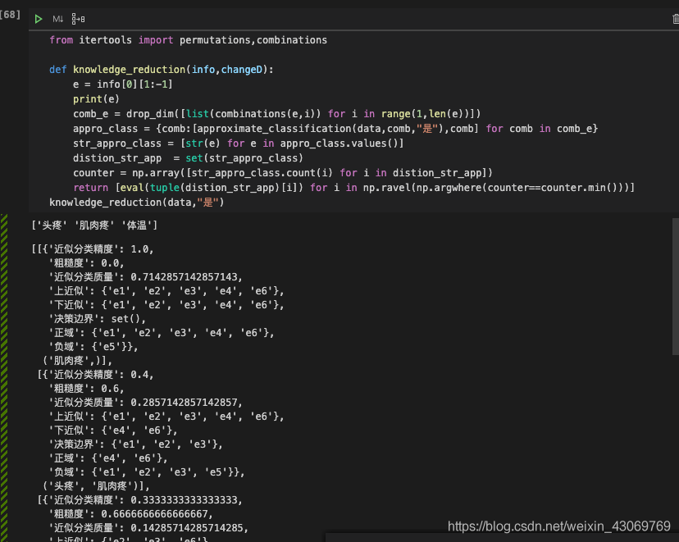Click output '粗糙度': 0.6666666666666667
The width and height of the screenshot is (679, 542).
131,514
